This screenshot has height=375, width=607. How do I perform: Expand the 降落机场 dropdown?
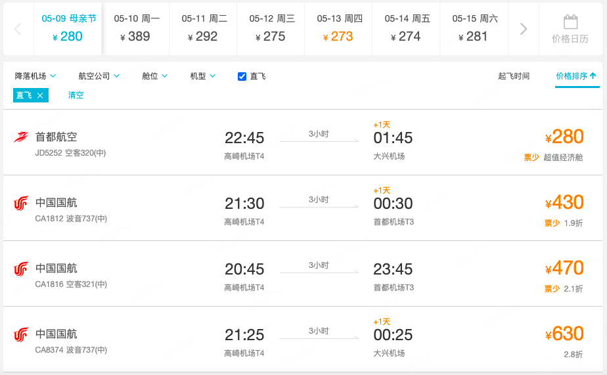[x=35, y=76]
